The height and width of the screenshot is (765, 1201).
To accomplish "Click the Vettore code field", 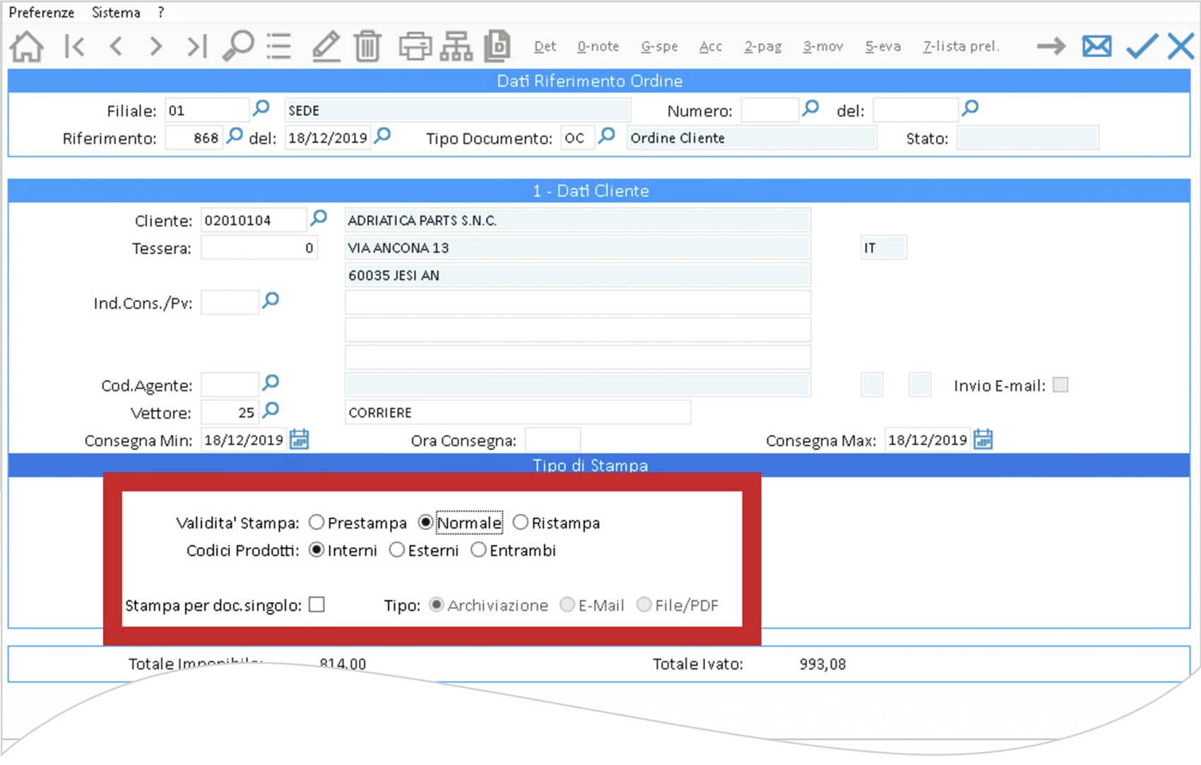I will (230, 412).
